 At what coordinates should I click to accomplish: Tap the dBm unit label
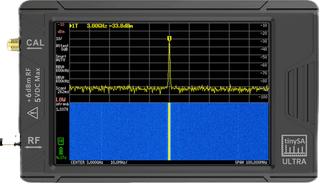click(61, 32)
